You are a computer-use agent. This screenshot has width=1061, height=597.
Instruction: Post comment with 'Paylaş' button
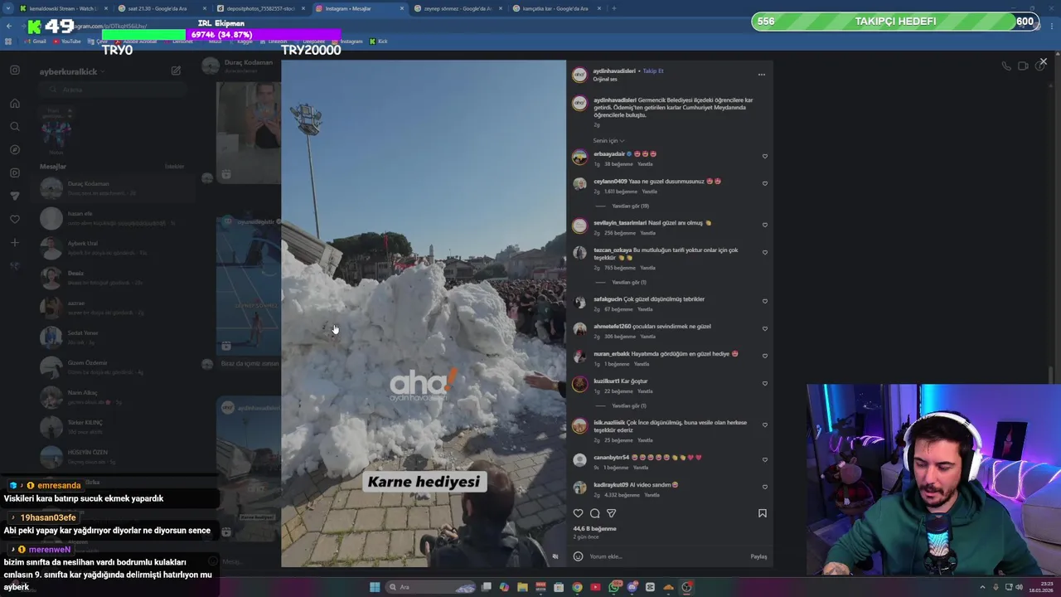coord(758,556)
